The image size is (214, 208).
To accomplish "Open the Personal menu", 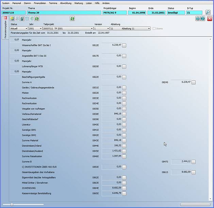I will (17, 3).
